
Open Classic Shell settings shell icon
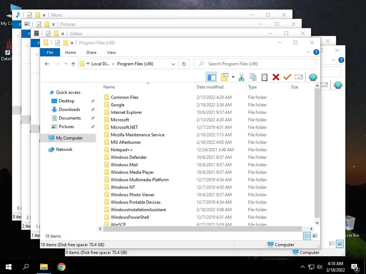(x=313, y=77)
